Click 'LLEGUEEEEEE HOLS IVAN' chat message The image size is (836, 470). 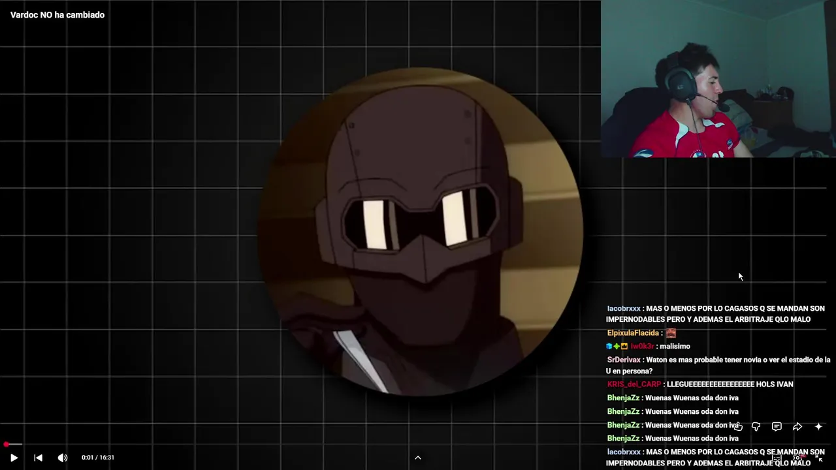pyautogui.click(x=730, y=384)
